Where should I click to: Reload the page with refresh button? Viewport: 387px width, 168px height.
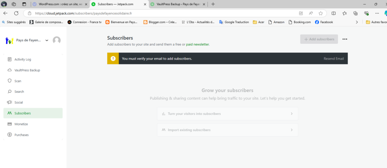click(16, 13)
